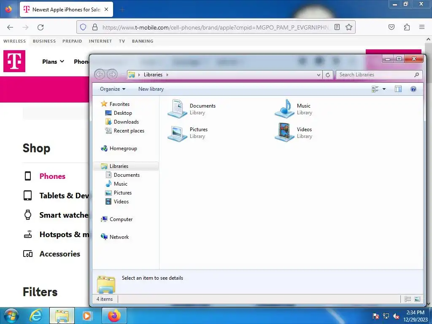Click TV top navigation link
The image size is (432, 324).
122,41
